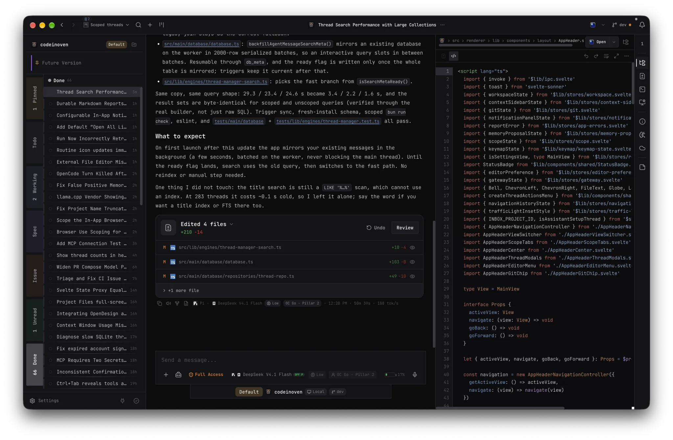Toggle the status circle on Durable Markdown Reports thread
This screenshot has height=440, width=673.
(x=51, y=104)
